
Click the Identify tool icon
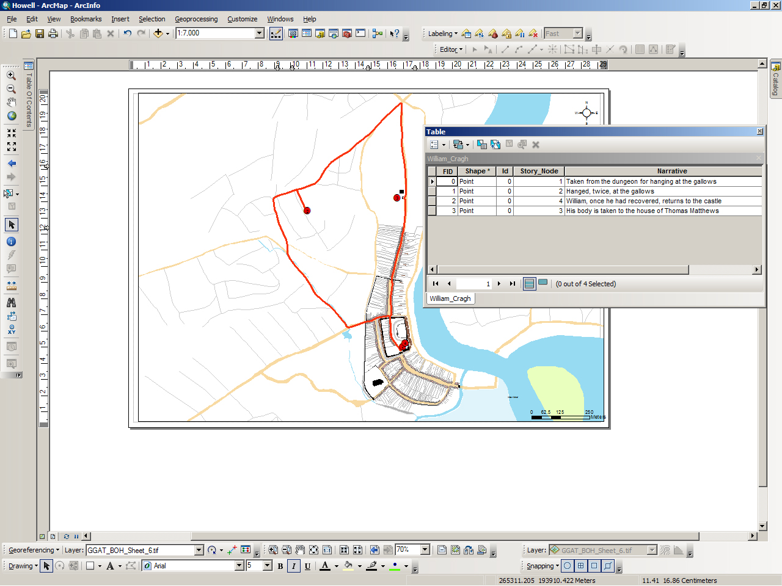11,242
